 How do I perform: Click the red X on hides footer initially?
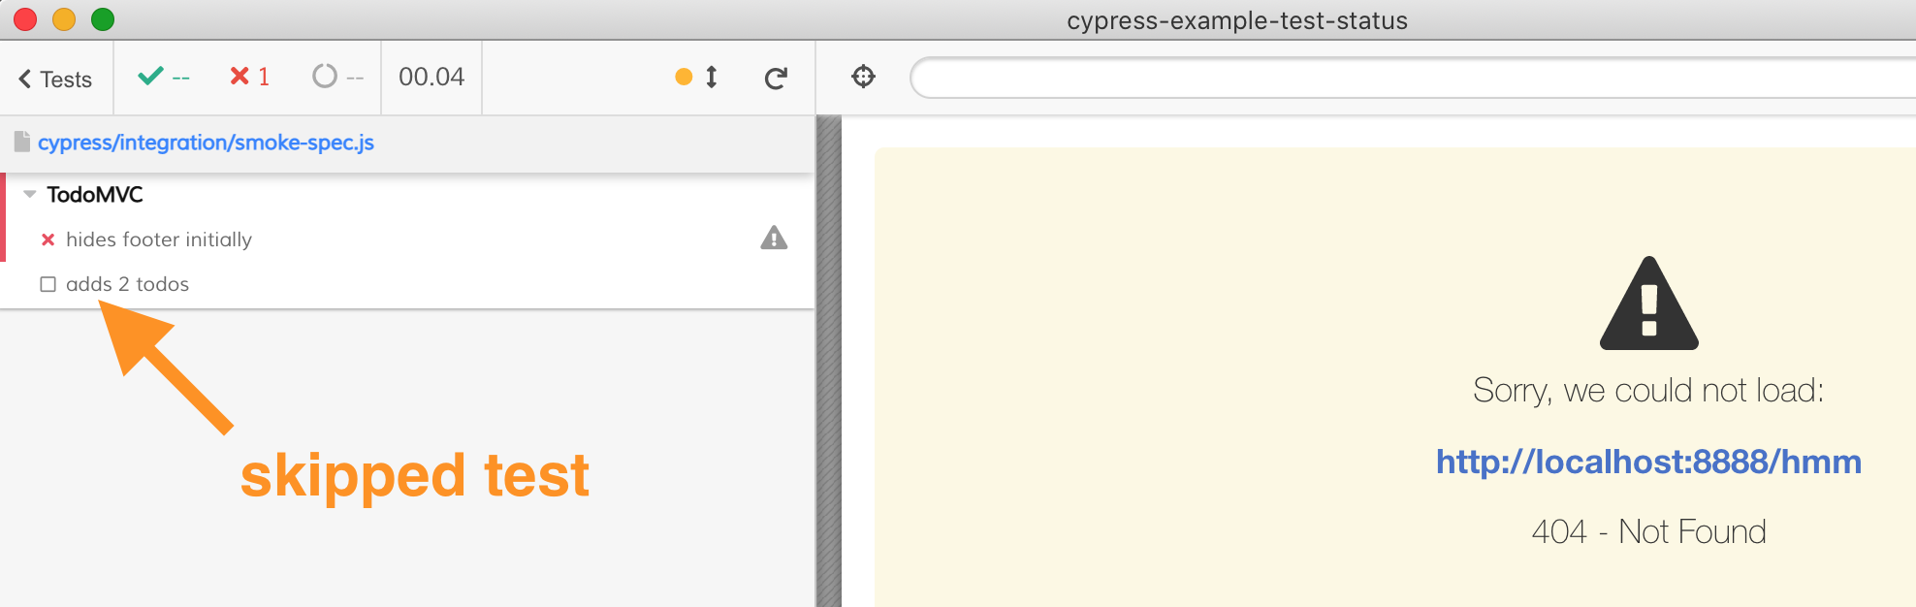click(x=48, y=240)
